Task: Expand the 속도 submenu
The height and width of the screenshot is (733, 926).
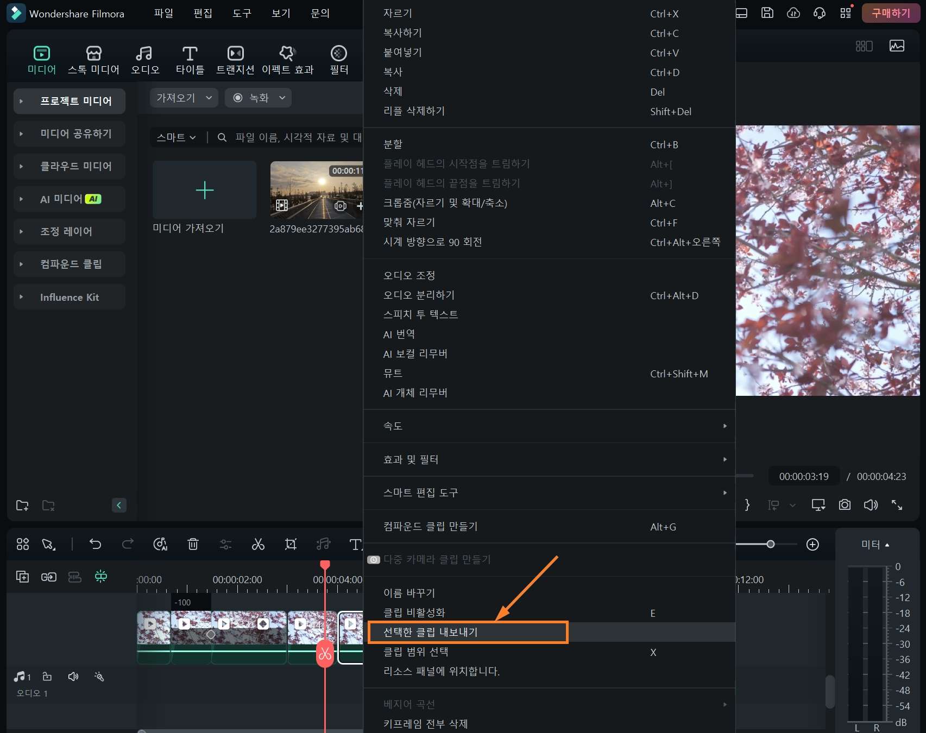Action: [549, 426]
